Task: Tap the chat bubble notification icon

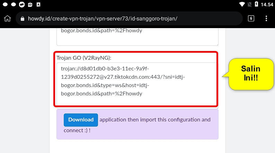Action: [22, 5]
